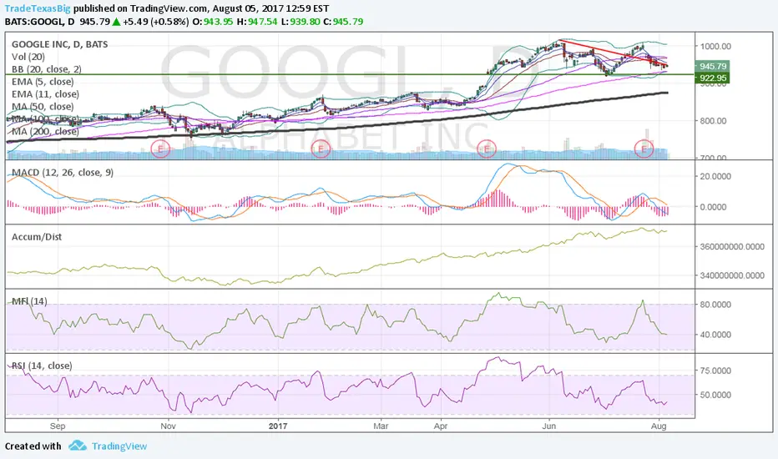The width and height of the screenshot is (778, 459).
Task: Click the EMA (11, close) indicator label
Action: click(45, 93)
